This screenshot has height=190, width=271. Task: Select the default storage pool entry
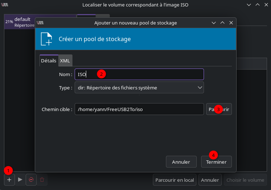point(22,22)
